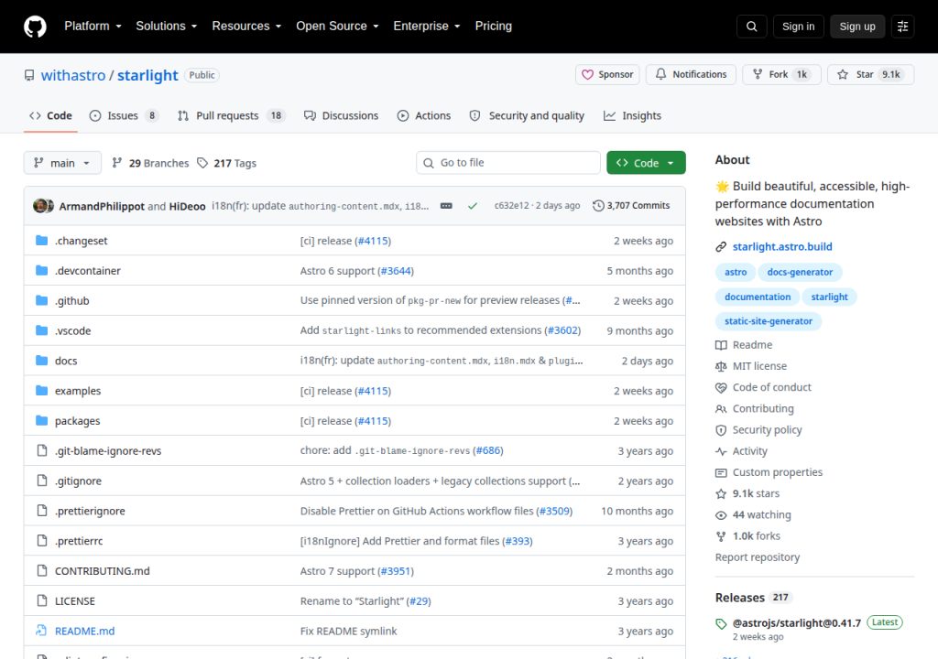Focus the Go to file search field
938x659 pixels.
pos(507,163)
